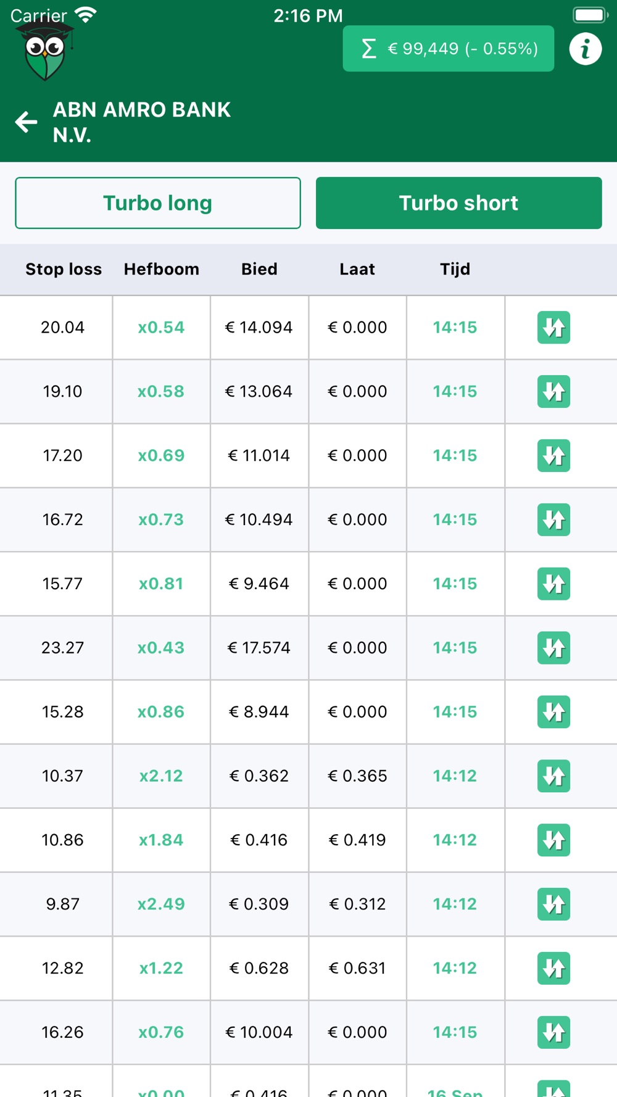Tap trade icon for stop loss 15.28 row
Screen dimensions: 617x1097
(x=553, y=713)
